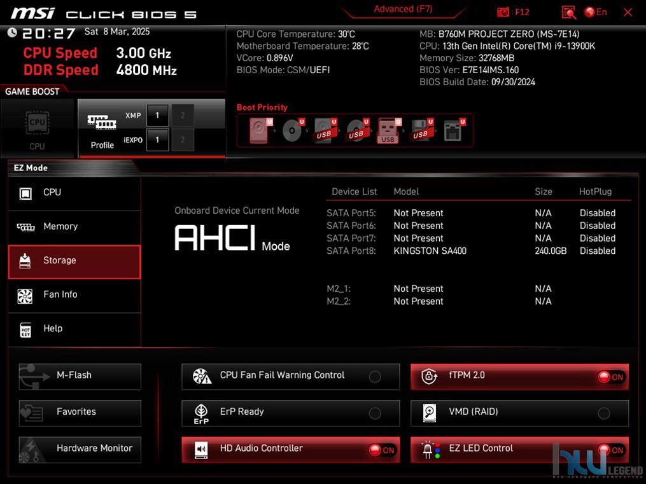
Task: Launch M-Flash utility
Action: point(80,376)
